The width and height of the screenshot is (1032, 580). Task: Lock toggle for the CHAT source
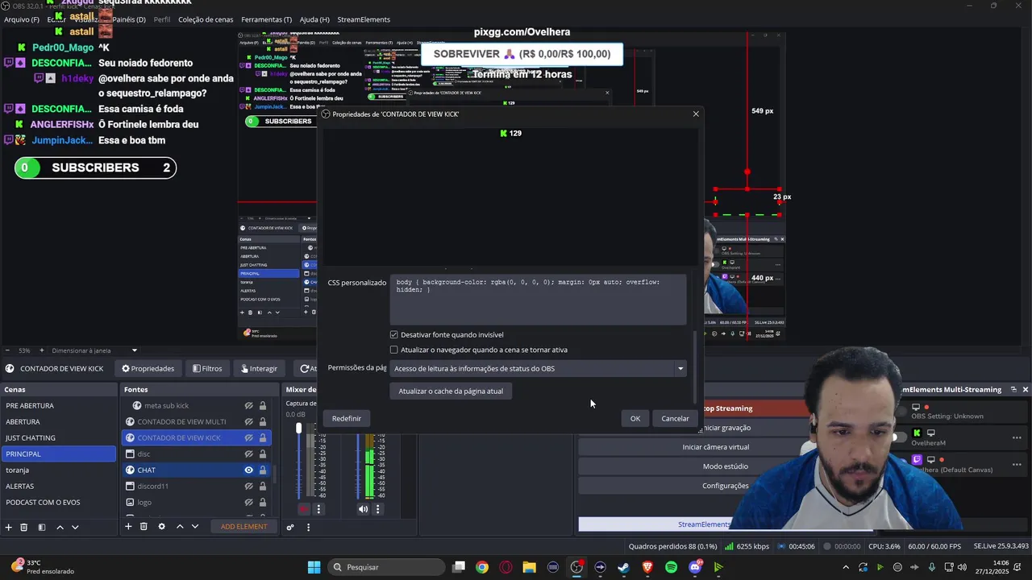point(263,470)
